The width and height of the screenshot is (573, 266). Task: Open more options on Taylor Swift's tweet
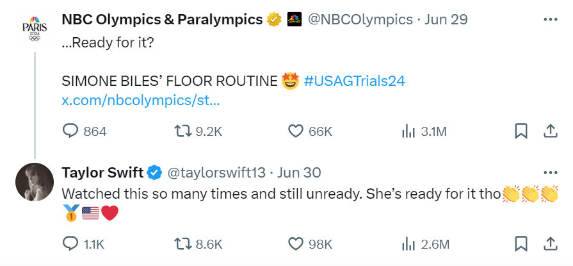tap(551, 172)
